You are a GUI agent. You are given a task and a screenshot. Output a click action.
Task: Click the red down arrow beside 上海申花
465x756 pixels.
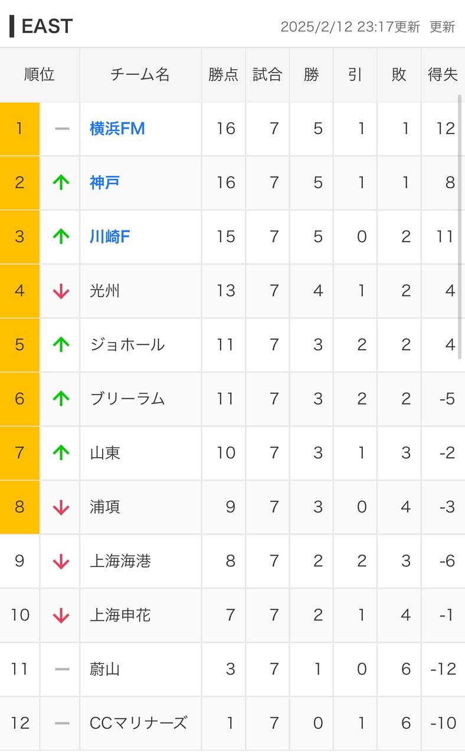(61, 615)
